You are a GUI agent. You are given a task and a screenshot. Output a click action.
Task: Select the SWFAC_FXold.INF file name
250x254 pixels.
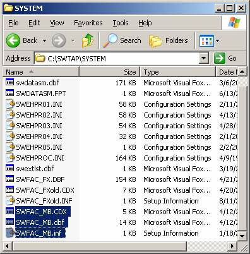[x=44, y=201]
